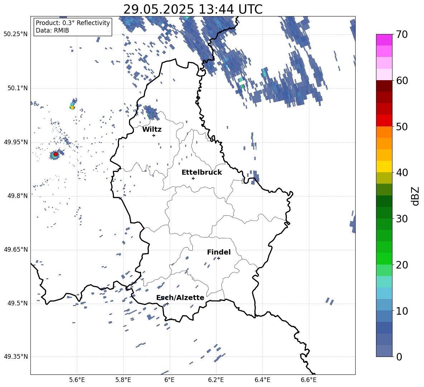Click the Wiltz cross marker
Screen dimensions: 424x387
[x=154, y=135]
